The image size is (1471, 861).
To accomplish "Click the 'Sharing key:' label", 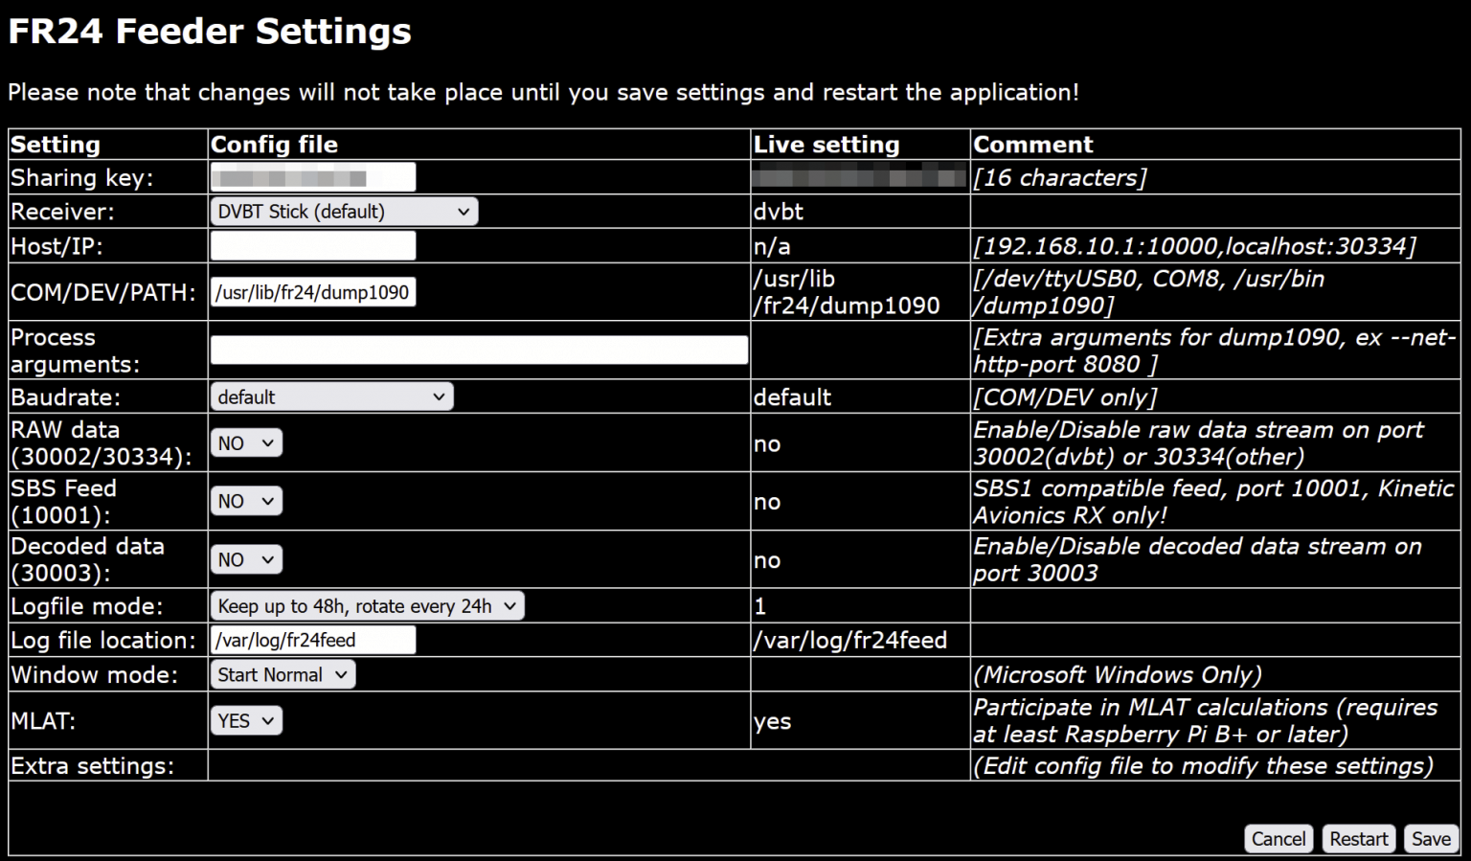I will [82, 177].
